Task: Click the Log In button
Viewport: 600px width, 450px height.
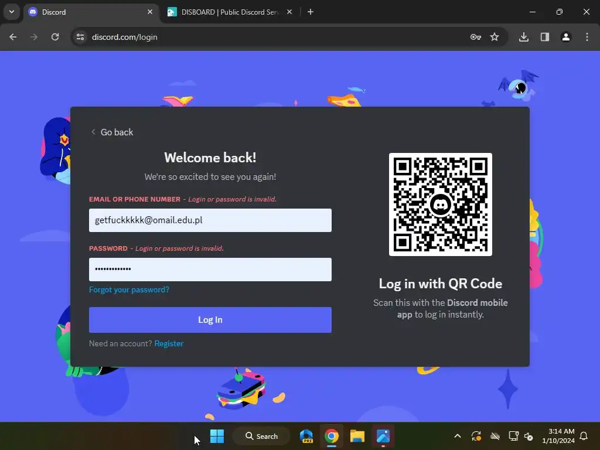Action: click(x=210, y=320)
